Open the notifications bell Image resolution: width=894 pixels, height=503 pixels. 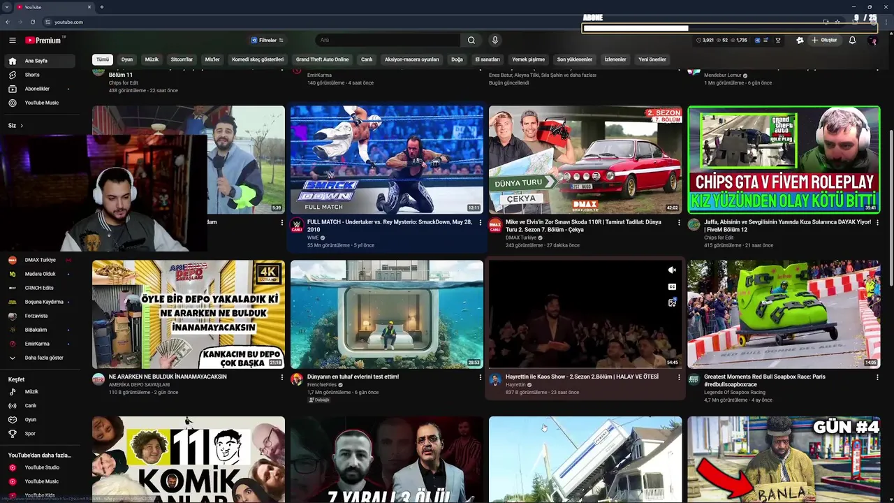click(x=852, y=41)
